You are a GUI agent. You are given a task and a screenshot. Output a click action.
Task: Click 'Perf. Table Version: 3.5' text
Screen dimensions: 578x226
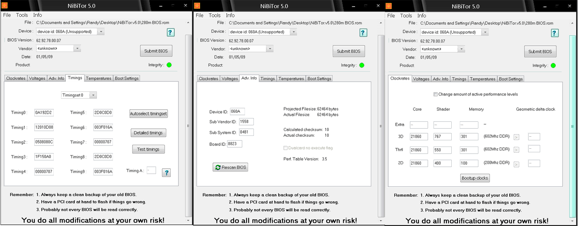[305, 159]
